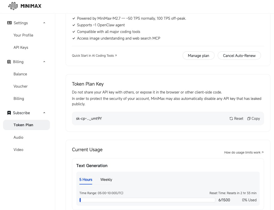Click Time Range 05:00-10:00(UTC) text
The image size is (274, 210).
point(101,193)
